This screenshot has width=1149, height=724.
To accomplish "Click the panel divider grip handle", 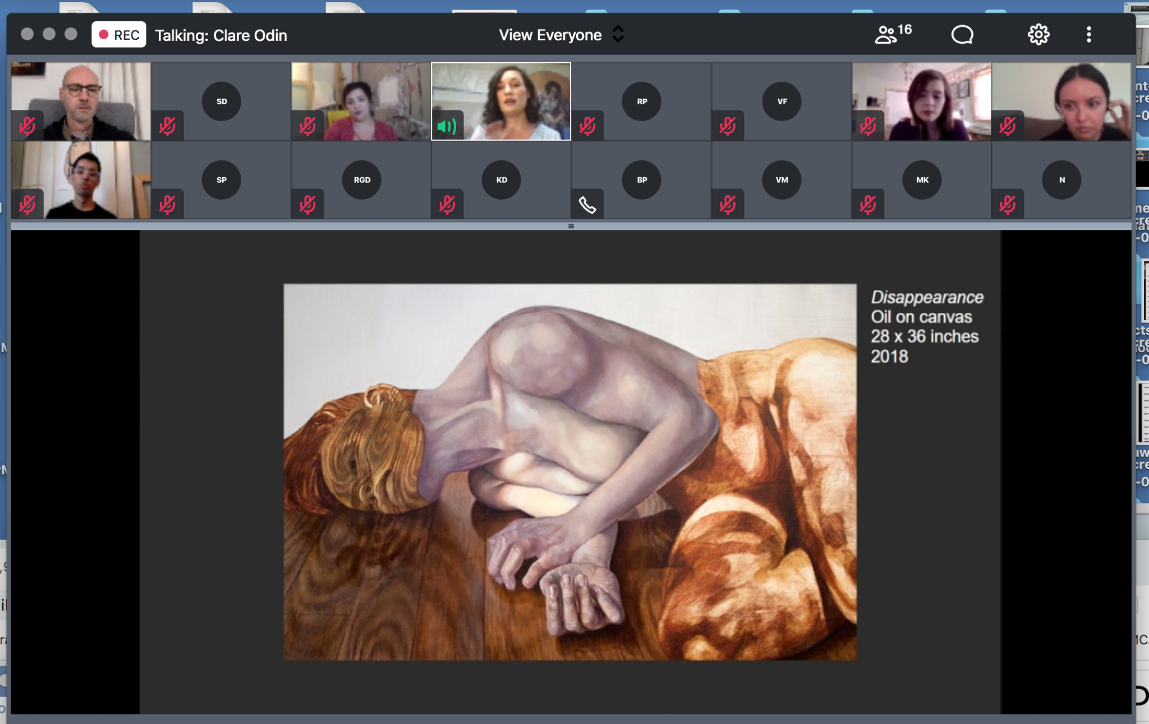I will pos(571,227).
